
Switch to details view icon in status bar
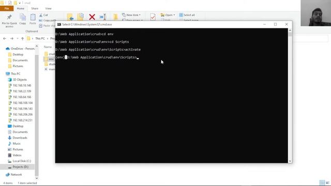point(322,183)
